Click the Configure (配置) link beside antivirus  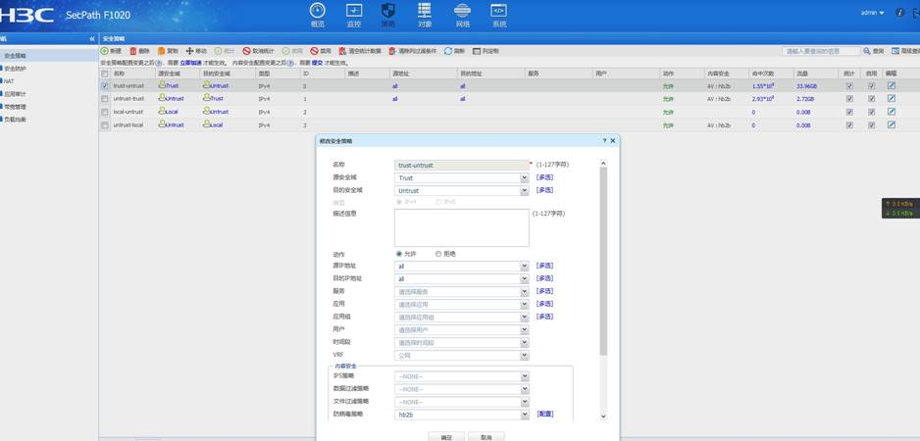click(544, 414)
